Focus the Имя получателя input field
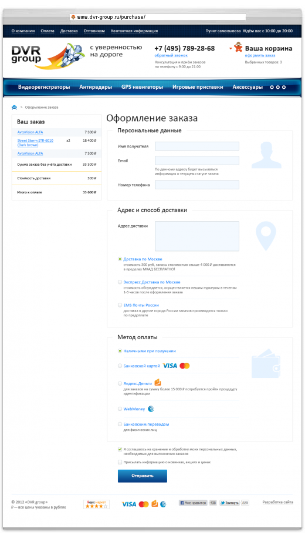The height and width of the screenshot is (535, 305). pyautogui.click(x=196, y=146)
